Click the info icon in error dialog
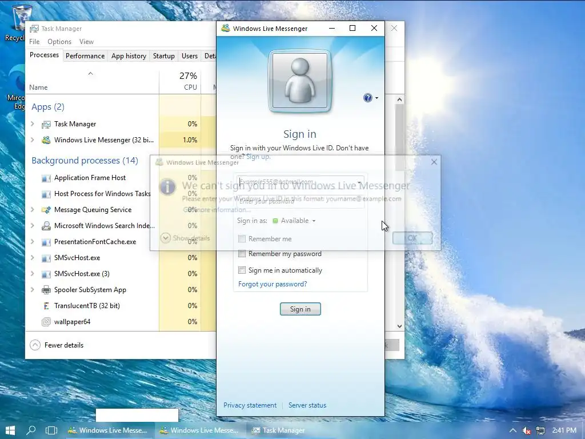The height and width of the screenshot is (439, 585). (x=167, y=187)
